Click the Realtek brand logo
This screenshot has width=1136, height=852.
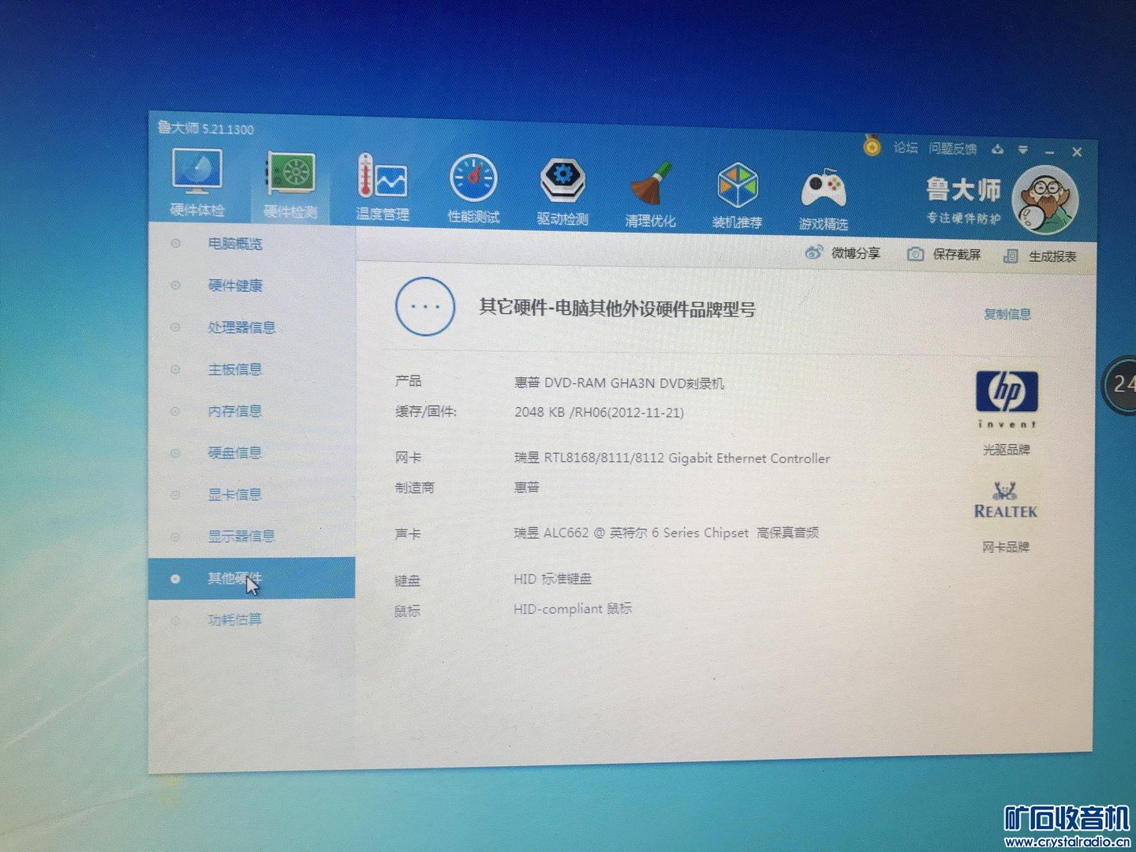1006,501
